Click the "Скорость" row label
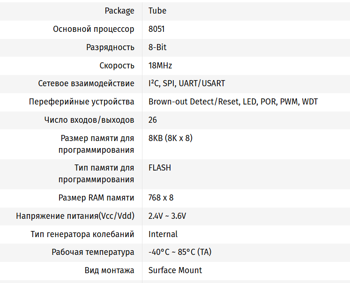The image size is (350, 283). coord(117,66)
